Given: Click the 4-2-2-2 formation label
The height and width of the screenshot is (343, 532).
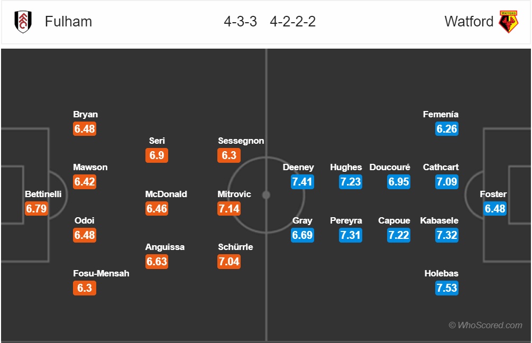Looking at the screenshot, I should pos(293,22).
